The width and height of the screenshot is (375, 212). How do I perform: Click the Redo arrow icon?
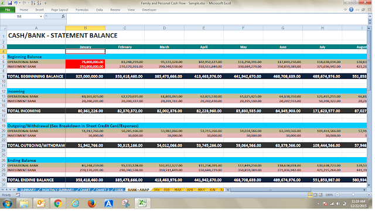click(x=24, y=3)
